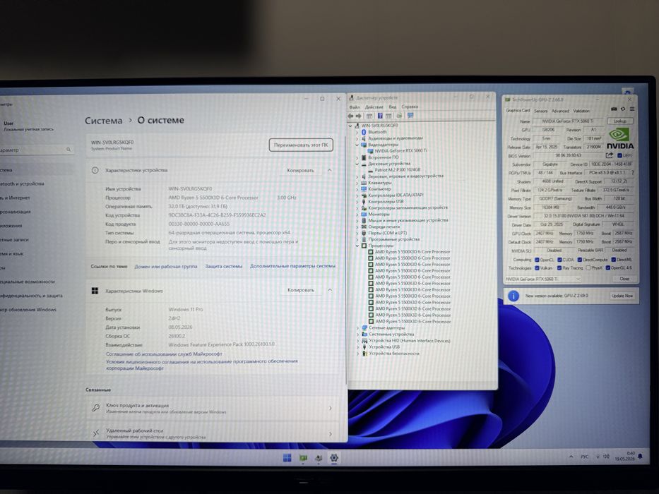The height and width of the screenshot is (494, 659).
Task: Open the Windows Start button on taskbar
Action: [287, 458]
